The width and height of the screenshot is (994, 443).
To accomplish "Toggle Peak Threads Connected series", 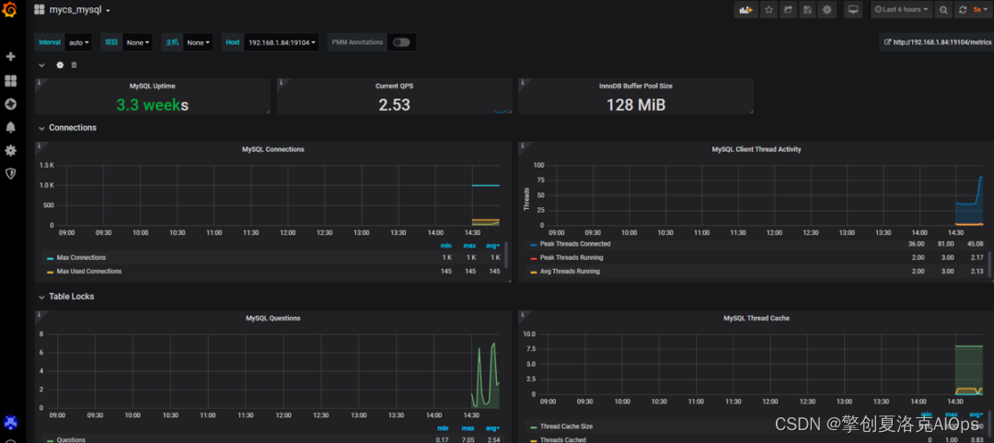I will tap(575, 244).
